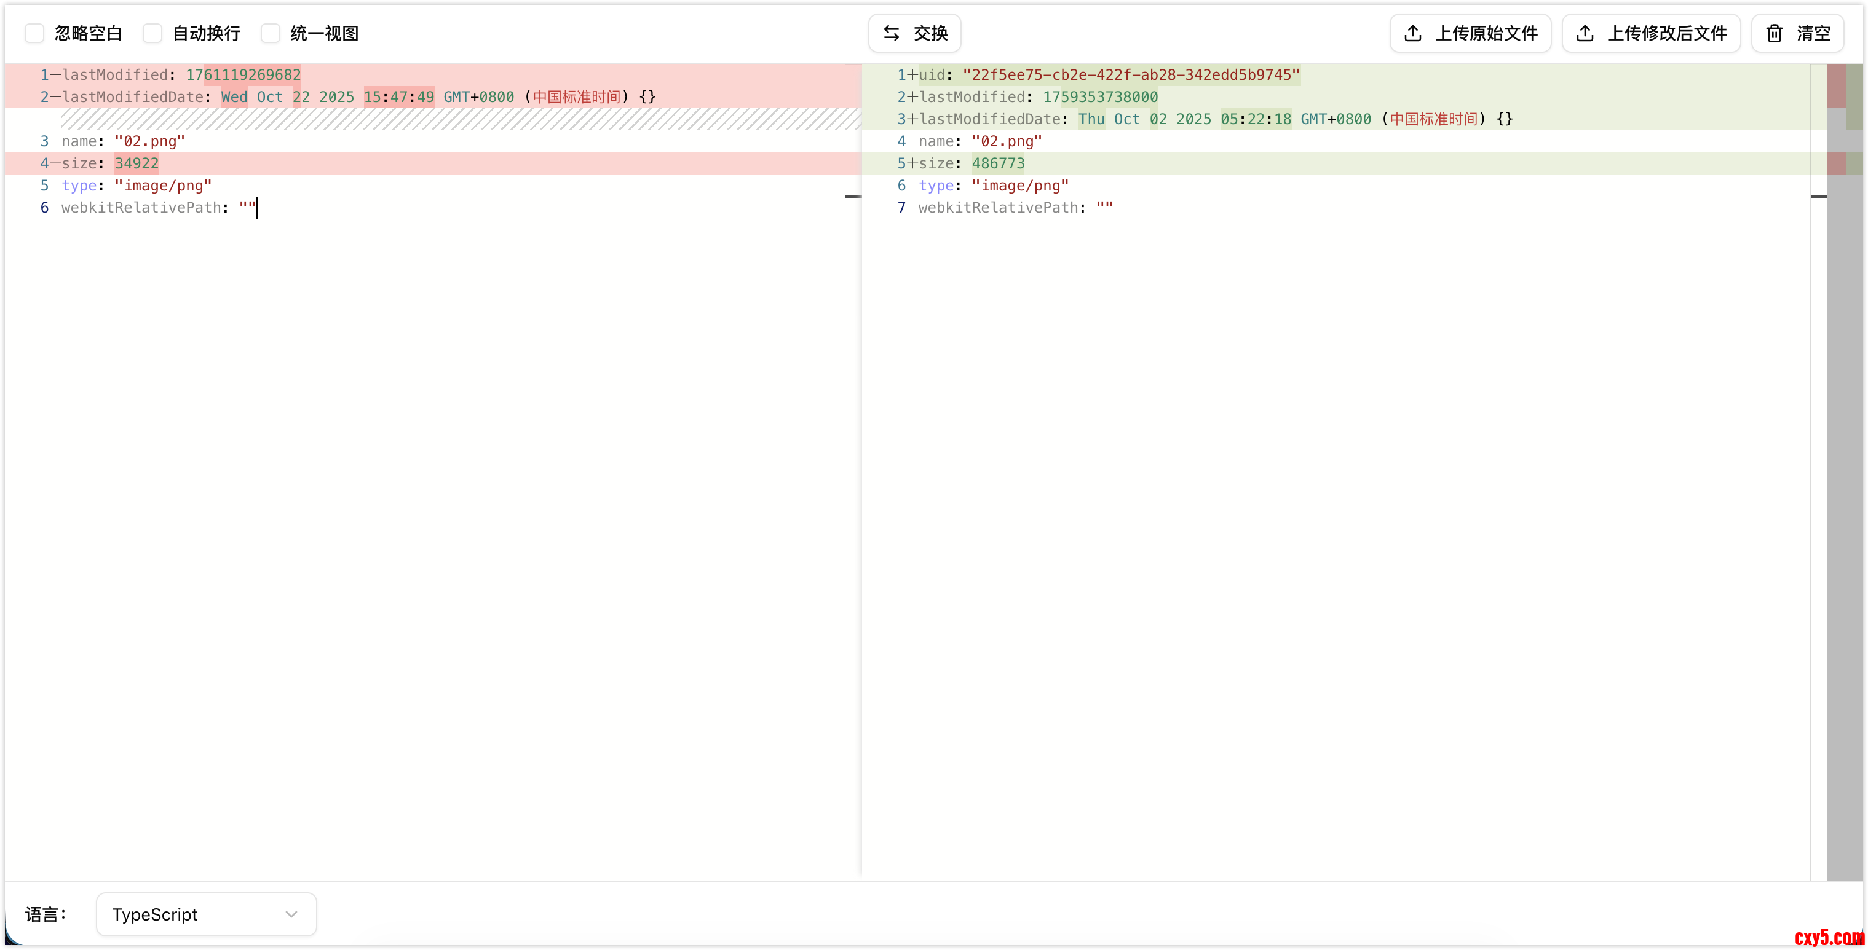Click upload icon for modified file
Screen dimensions: 1868x950
pyautogui.click(x=1585, y=33)
